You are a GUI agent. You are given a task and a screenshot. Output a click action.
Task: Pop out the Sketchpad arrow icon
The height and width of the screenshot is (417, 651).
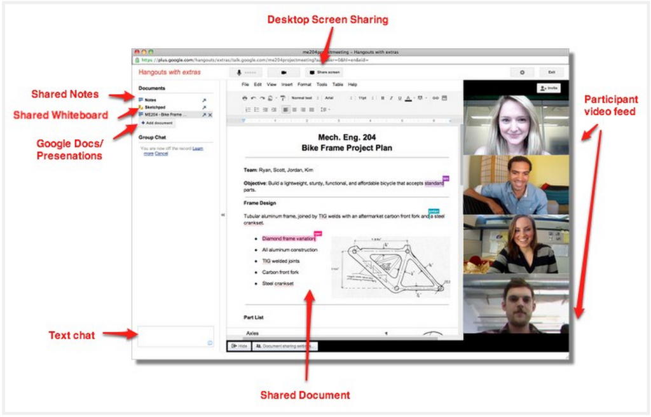point(204,107)
